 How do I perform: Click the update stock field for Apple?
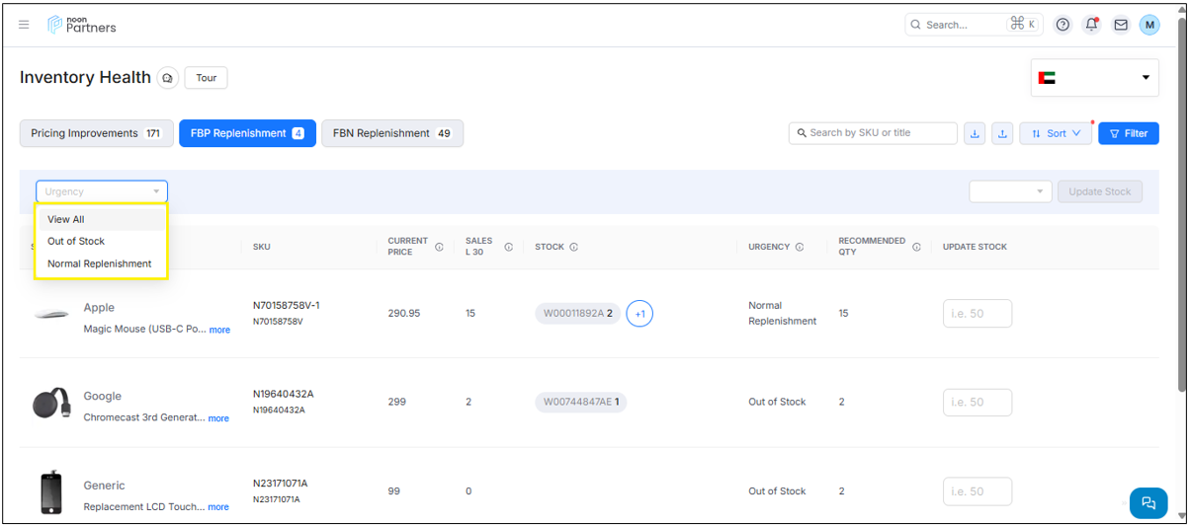(x=977, y=314)
